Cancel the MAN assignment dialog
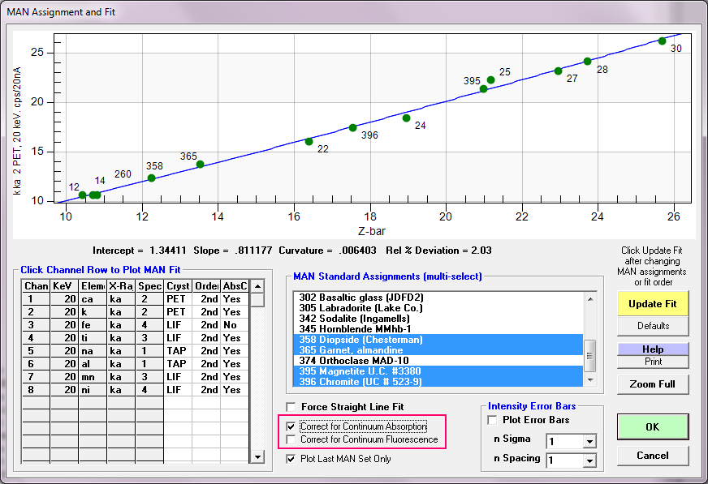This screenshot has height=484, width=708. click(653, 456)
